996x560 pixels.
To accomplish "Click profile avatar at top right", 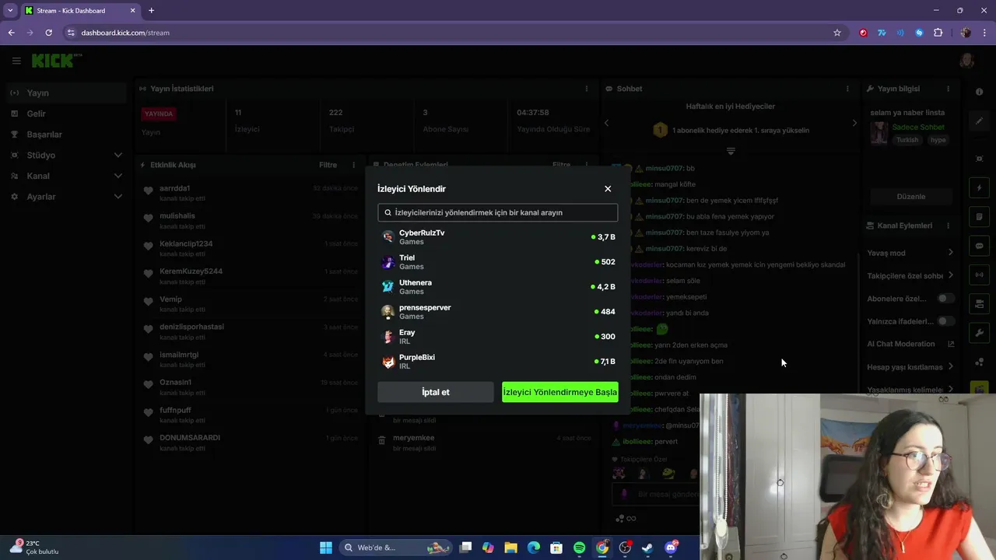I will 967,61.
